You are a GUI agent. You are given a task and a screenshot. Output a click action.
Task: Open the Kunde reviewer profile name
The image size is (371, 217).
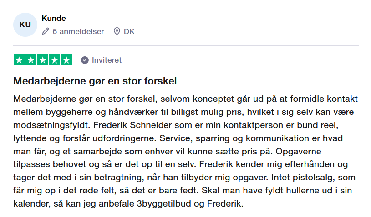coord(54,19)
